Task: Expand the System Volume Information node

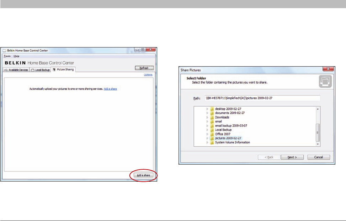Action: click(207, 142)
